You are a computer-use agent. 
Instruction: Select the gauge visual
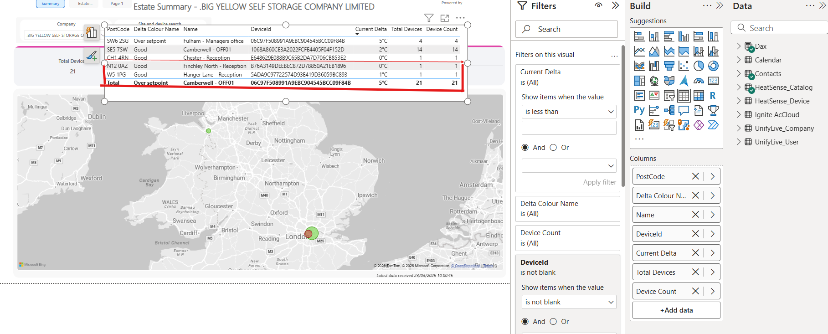[x=699, y=81]
